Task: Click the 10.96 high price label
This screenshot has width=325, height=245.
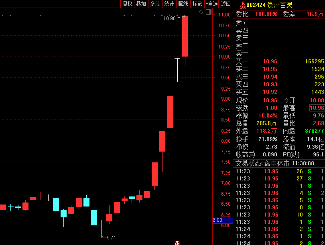Action: (x=169, y=18)
